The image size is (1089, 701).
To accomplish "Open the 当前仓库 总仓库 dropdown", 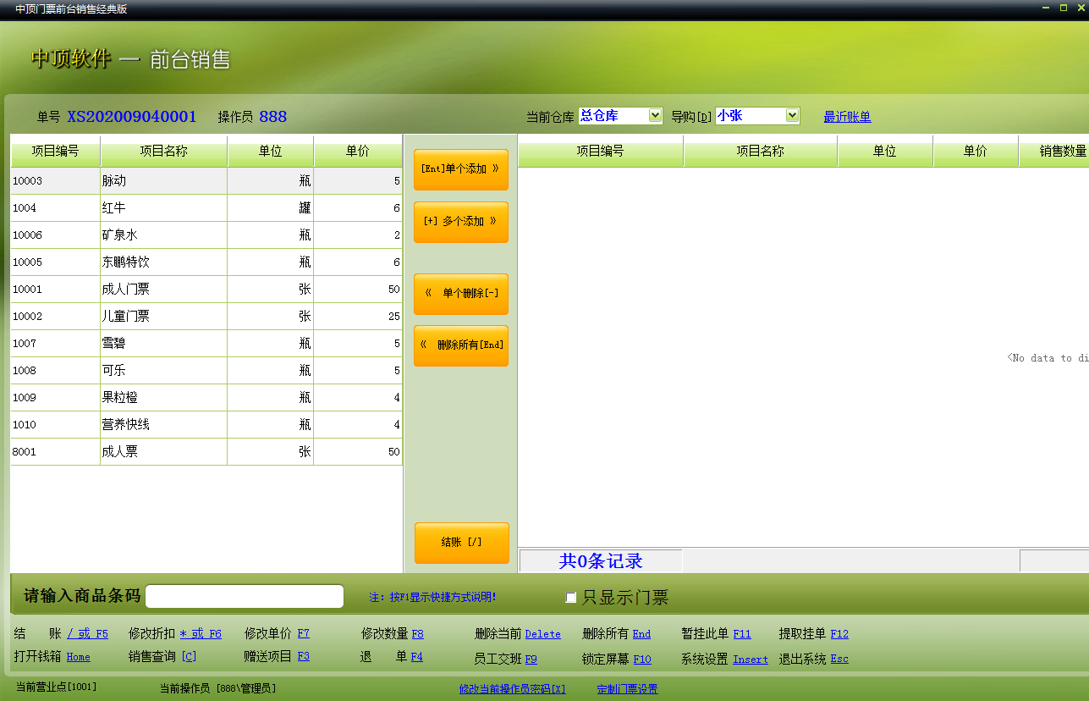I will pyautogui.click(x=655, y=116).
